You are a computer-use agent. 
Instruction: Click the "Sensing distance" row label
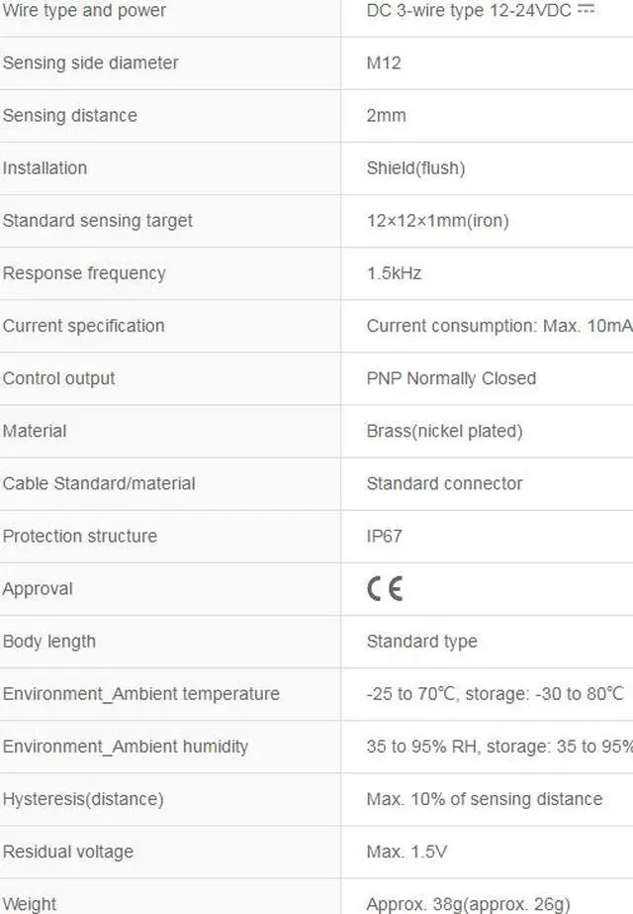pos(69,116)
